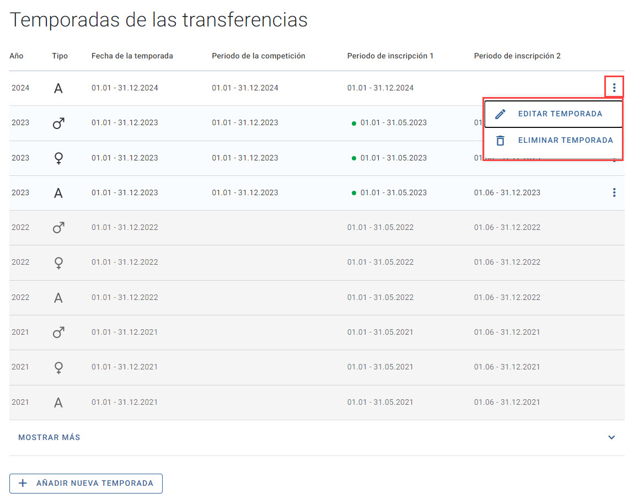The image size is (628, 504).
Task: Click green active dot in 2023 A row
Action: click(x=353, y=193)
